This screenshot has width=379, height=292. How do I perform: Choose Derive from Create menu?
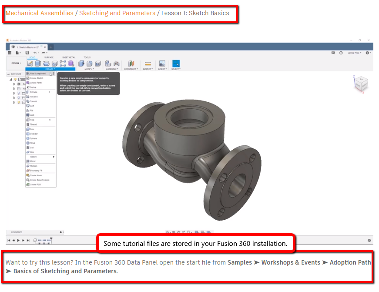tap(40, 87)
